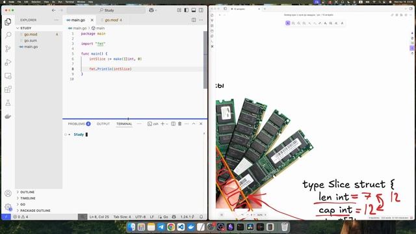Open Telegram from the Dock
The image size is (416, 234).
(161, 227)
